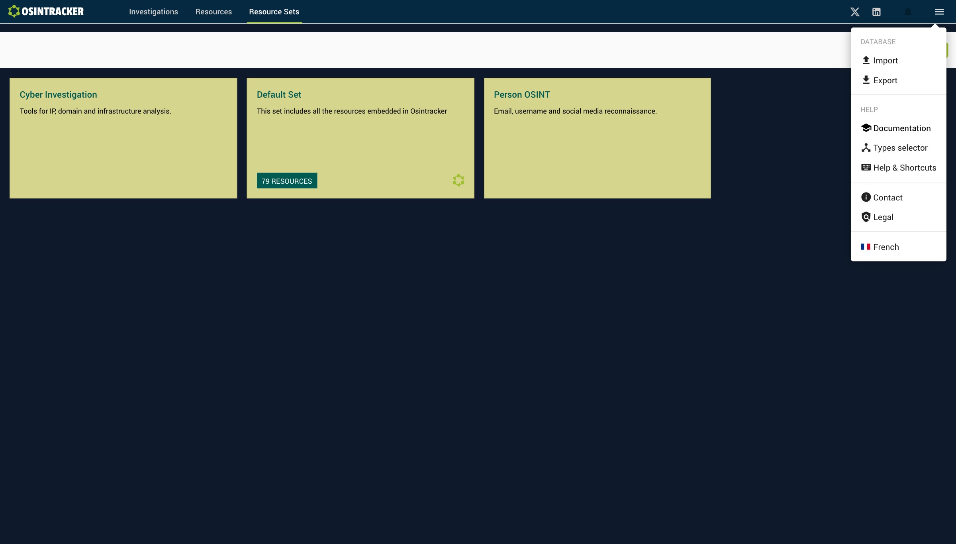Click the Osintracker logo
This screenshot has width=956, height=544.
[46, 11]
